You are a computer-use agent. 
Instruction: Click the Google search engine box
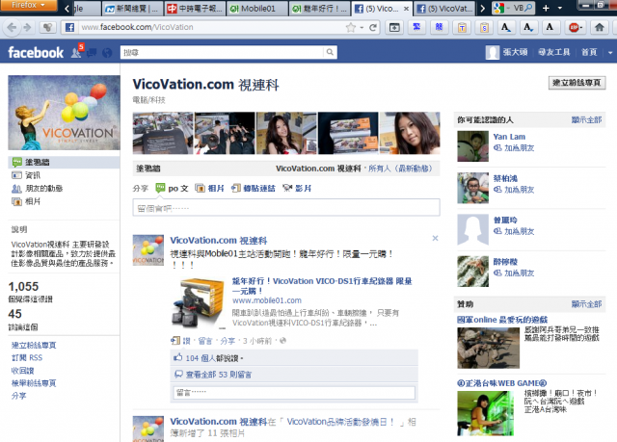[x=514, y=8]
